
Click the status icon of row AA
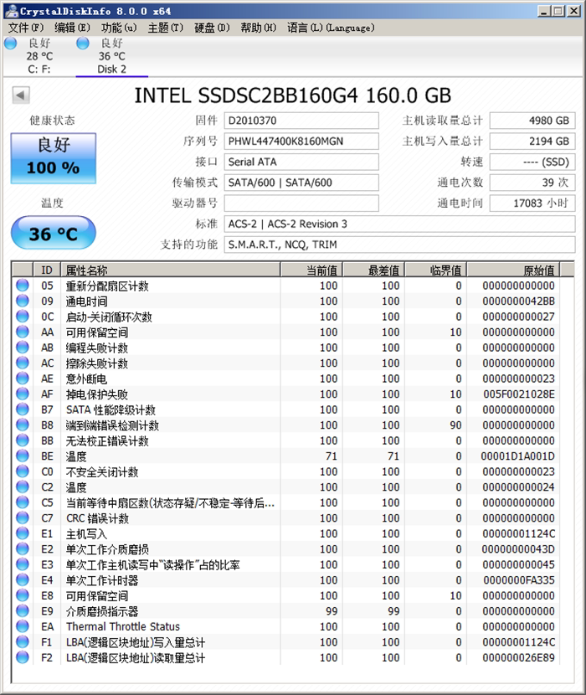[23, 332]
